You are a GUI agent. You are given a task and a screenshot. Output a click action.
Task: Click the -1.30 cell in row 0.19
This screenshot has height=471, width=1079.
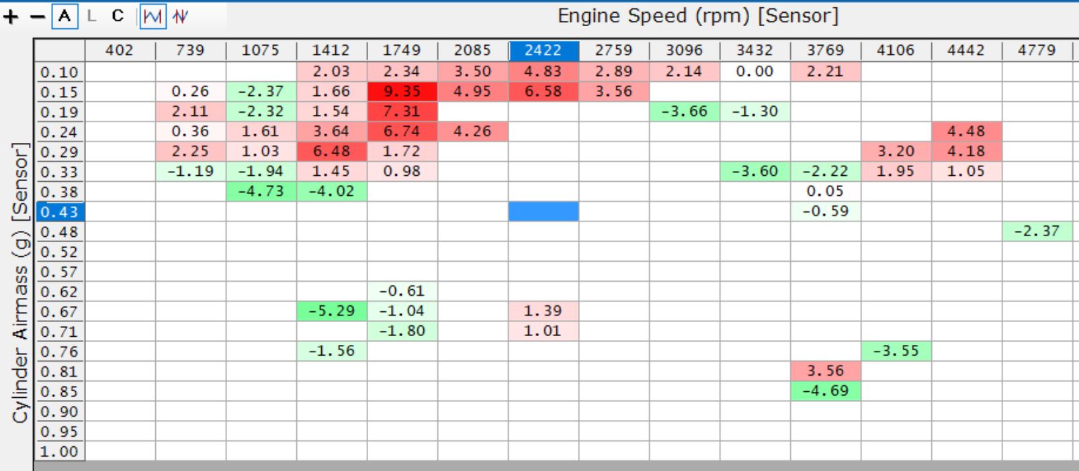[755, 111]
